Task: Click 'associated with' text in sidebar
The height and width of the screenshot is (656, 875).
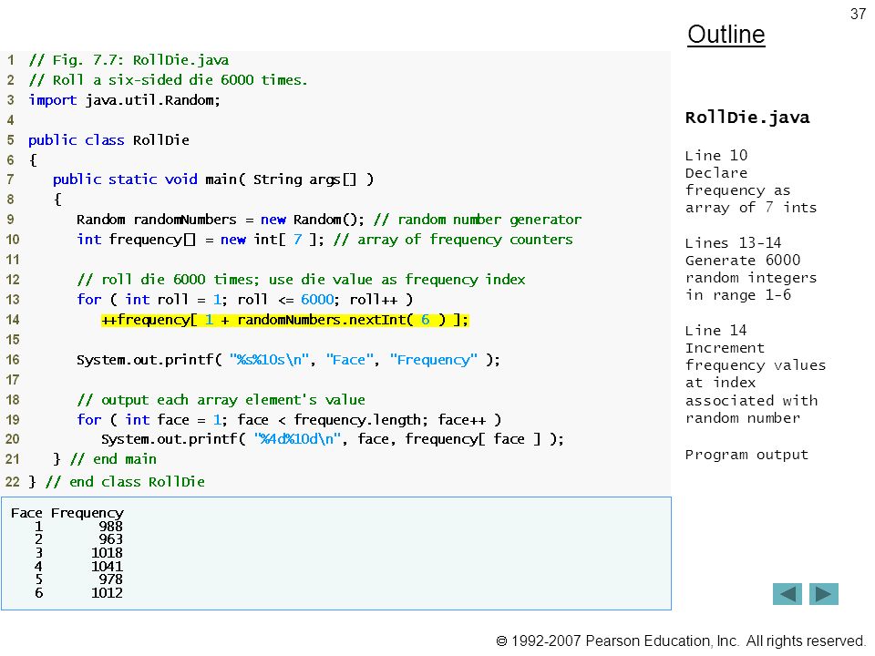Action: (x=752, y=401)
